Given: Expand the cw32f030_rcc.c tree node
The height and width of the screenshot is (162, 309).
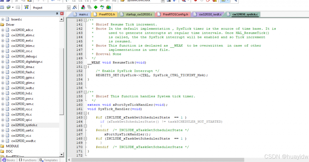Looking at the screenshot, I should (x=3, y=109).
